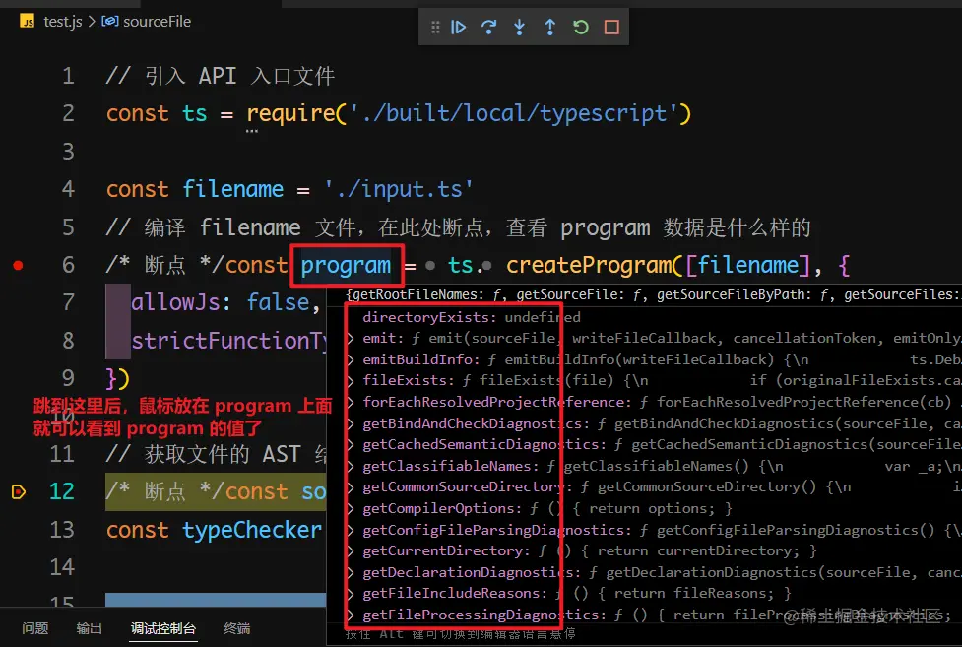Expand getCurrentDirectory entry
Image resolution: width=962 pixels, height=647 pixels.
coord(351,551)
